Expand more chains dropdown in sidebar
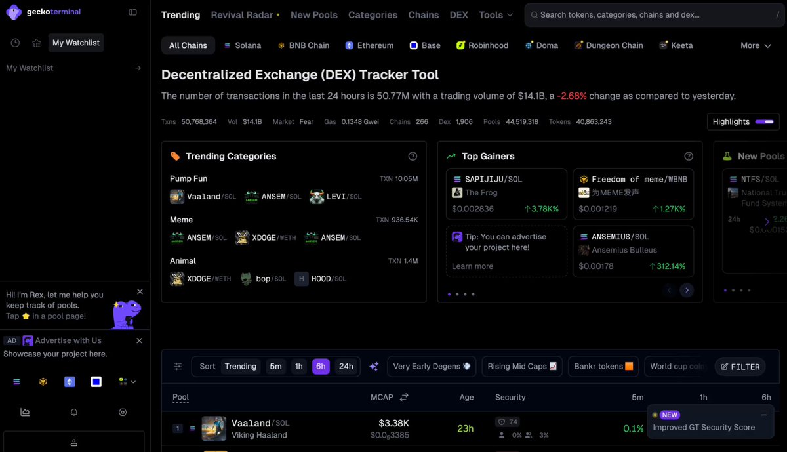 pos(128,382)
